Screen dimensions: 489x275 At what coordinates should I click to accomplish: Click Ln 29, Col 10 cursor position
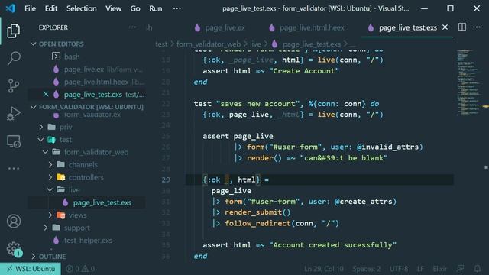tap(324, 269)
